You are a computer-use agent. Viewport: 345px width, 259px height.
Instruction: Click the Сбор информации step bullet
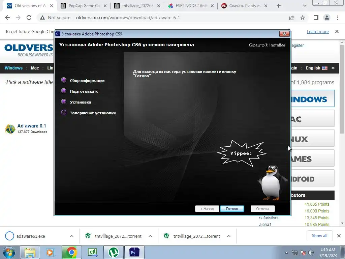[x=64, y=80]
